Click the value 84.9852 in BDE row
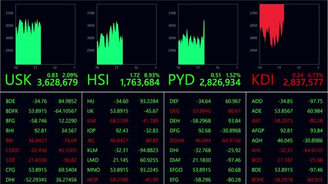 click(68, 101)
